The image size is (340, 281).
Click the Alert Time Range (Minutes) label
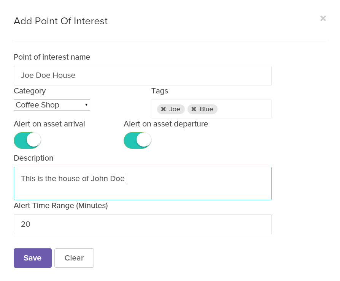pyautogui.click(x=61, y=206)
